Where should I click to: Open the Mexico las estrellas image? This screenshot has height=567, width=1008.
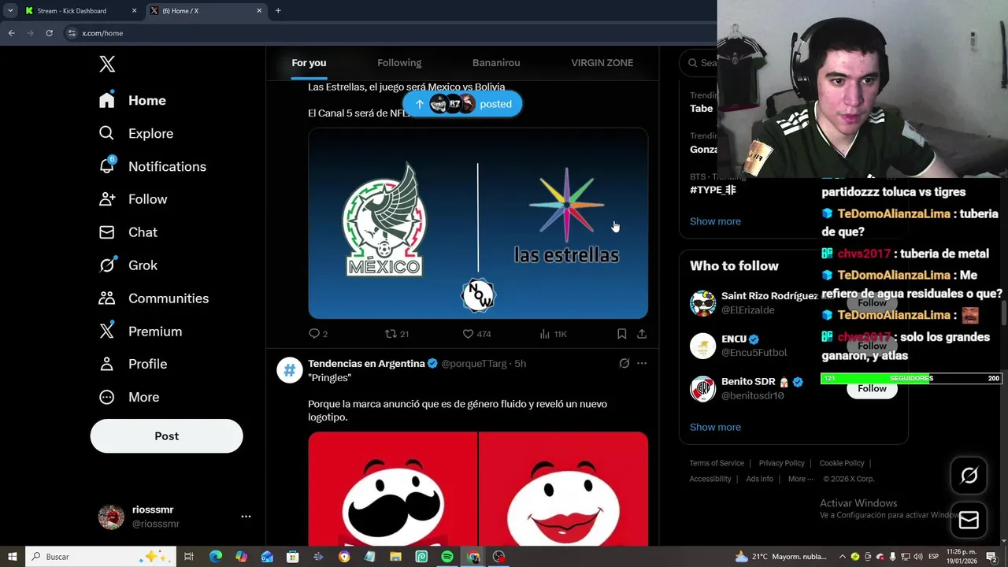tap(478, 224)
